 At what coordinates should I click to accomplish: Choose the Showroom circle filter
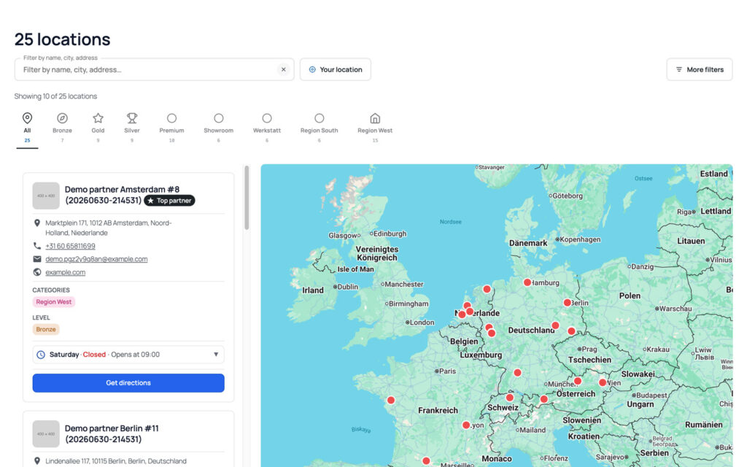click(x=219, y=118)
